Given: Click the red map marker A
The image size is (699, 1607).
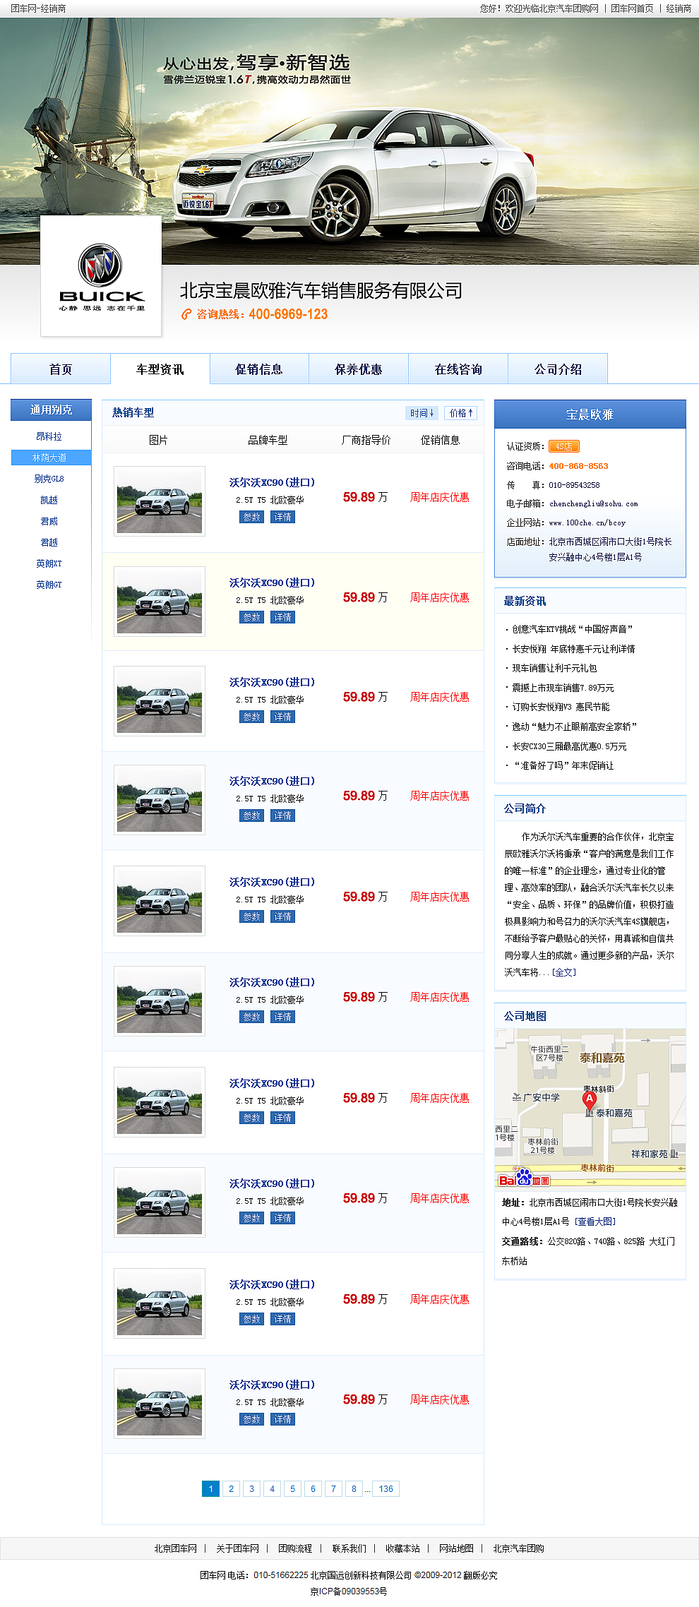Looking at the screenshot, I should pyautogui.click(x=590, y=1099).
